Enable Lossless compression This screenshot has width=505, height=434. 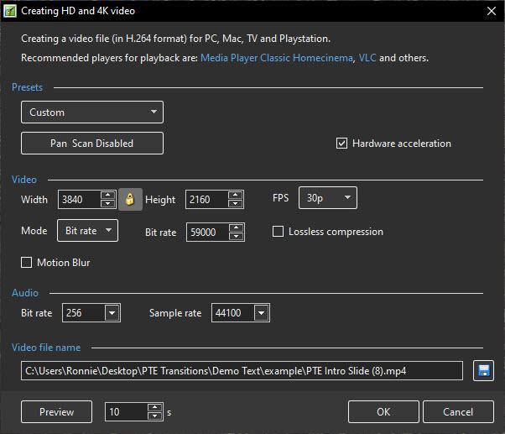coord(279,232)
